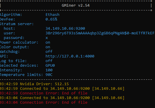155x108 pixels.
Task: Click the Intensity value 100
Action: tap(49, 70)
